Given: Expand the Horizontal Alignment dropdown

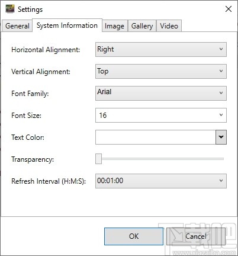Looking at the screenshot, I should 161,49.
